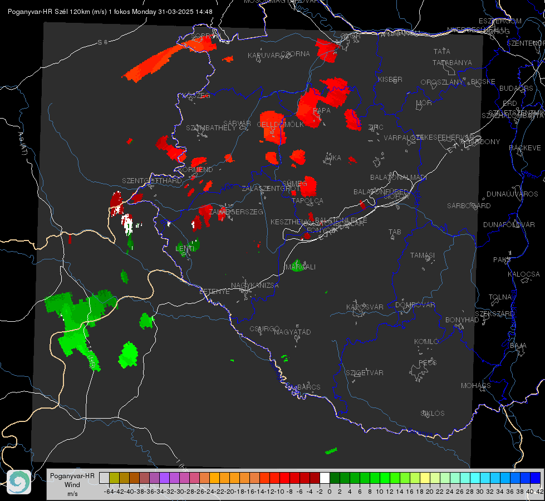Click the BICSKE city label
The height and width of the screenshot is (501, 545).
coord(483,82)
